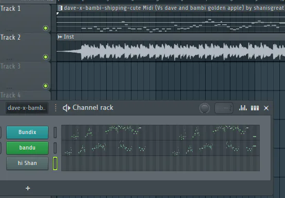Open the graph editor bars icon
The width and height of the screenshot is (285, 198).
pos(243,108)
